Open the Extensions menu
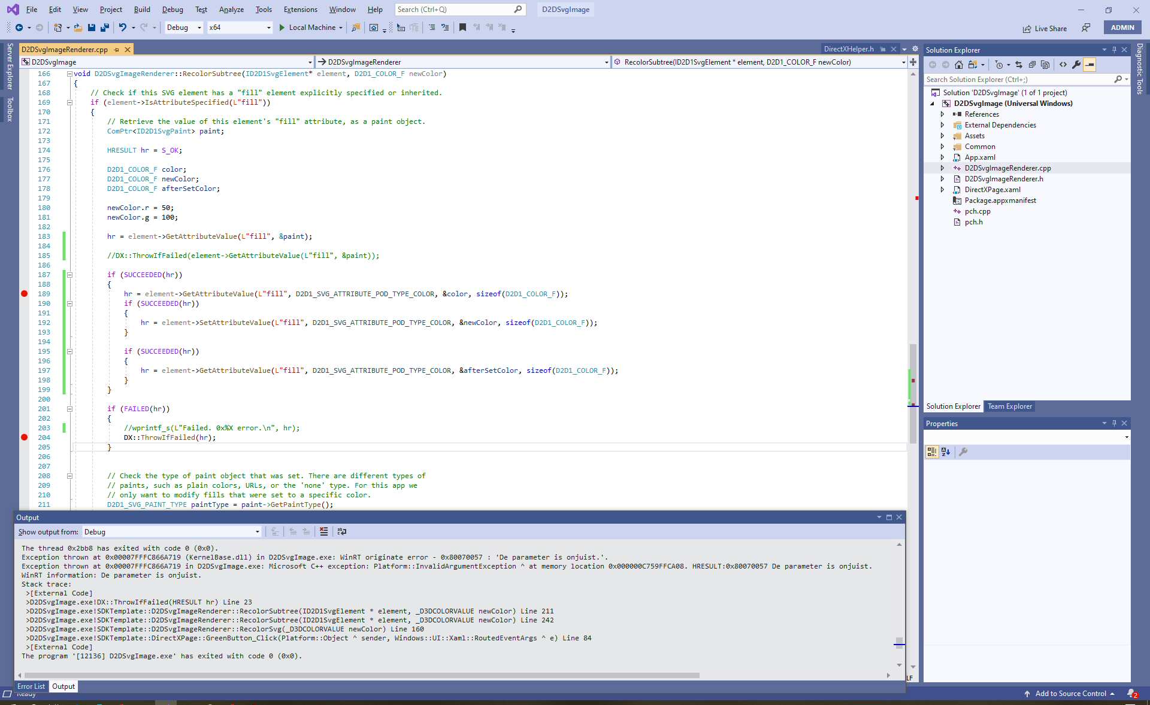The width and height of the screenshot is (1150, 705). pyautogui.click(x=301, y=10)
